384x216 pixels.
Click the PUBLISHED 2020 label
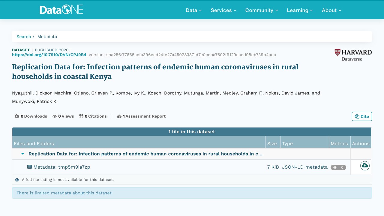click(x=52, y=50)
